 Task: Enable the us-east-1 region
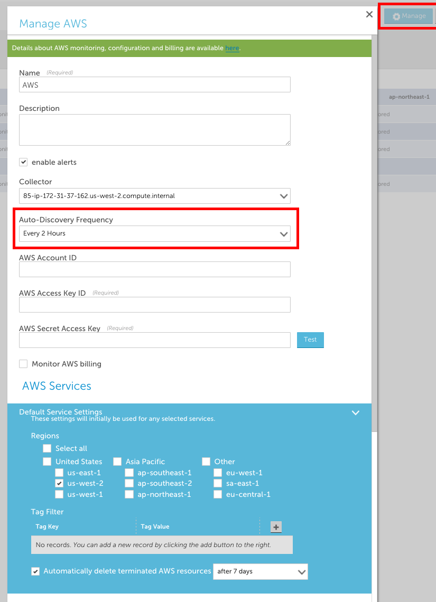coord(59,473)
